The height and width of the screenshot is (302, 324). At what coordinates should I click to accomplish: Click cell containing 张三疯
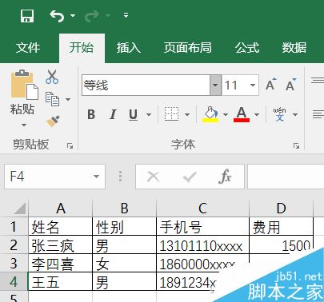click(60, 244)
